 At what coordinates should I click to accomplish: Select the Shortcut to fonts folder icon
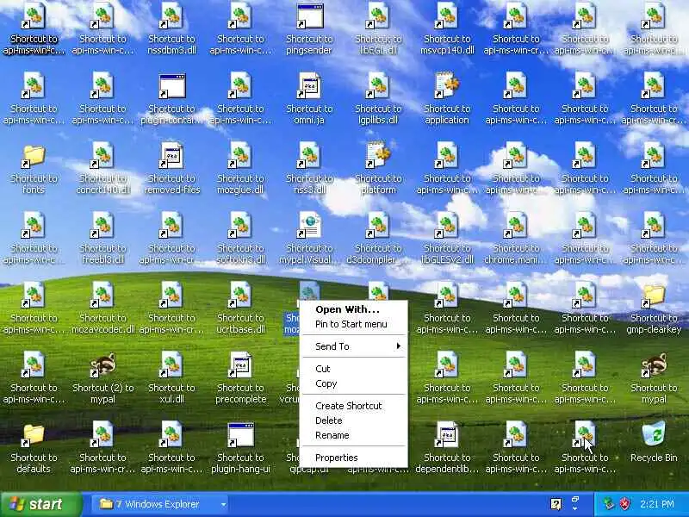click(x=34, y=169)
